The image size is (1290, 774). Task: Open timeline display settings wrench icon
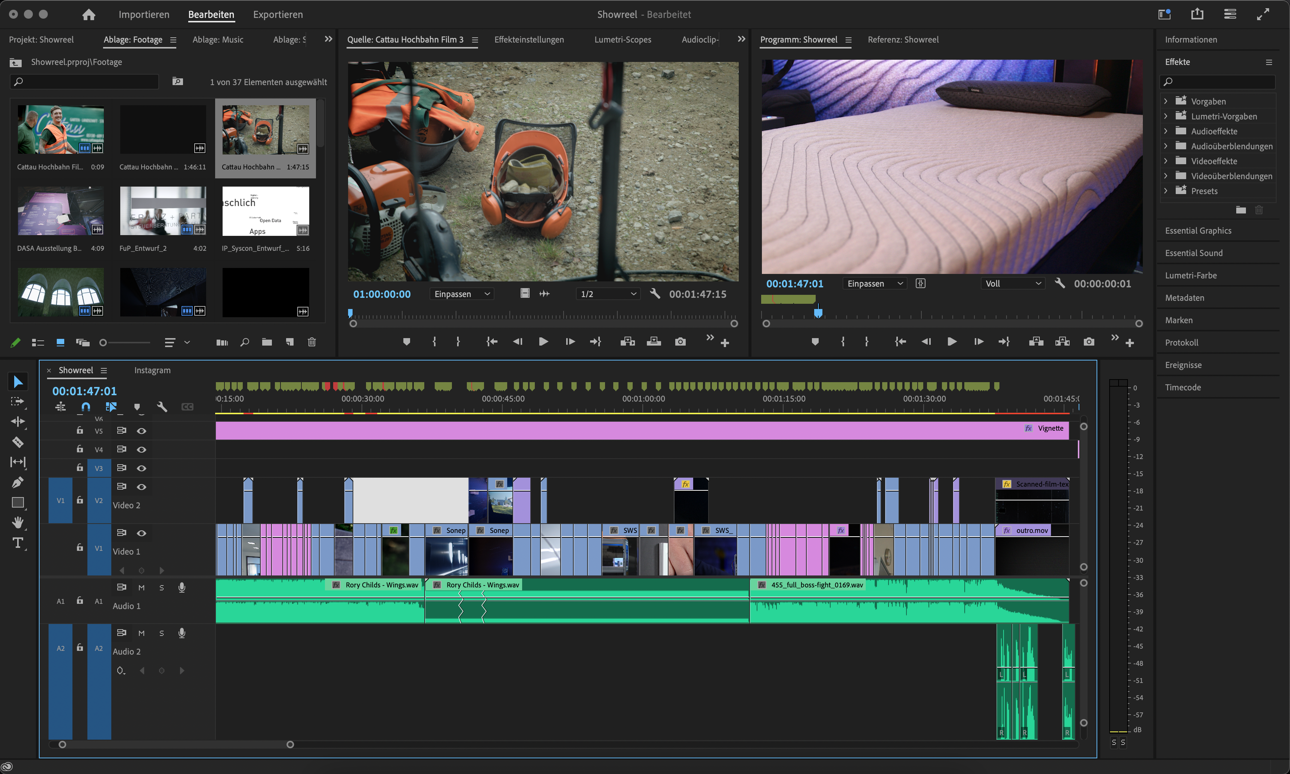tap(162, 407)
